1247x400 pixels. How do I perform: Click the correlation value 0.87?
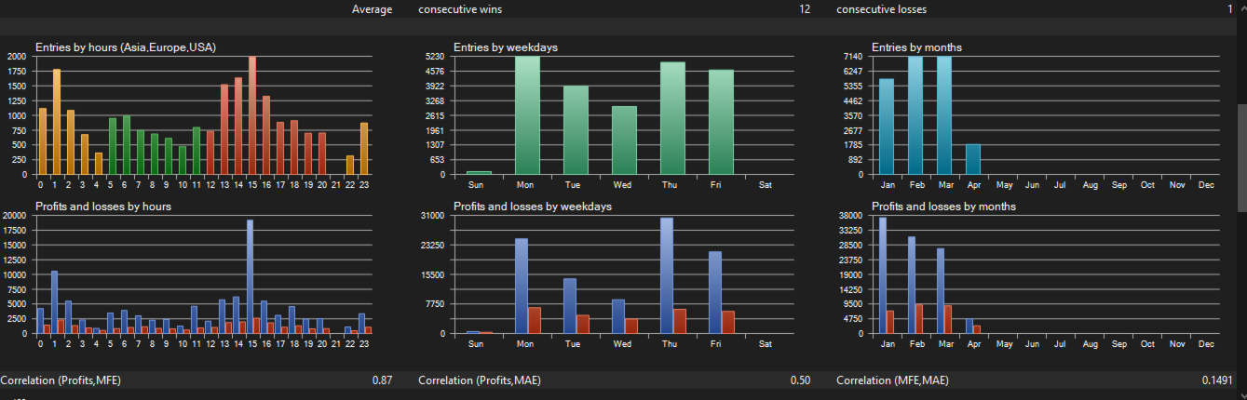point(382,380)
